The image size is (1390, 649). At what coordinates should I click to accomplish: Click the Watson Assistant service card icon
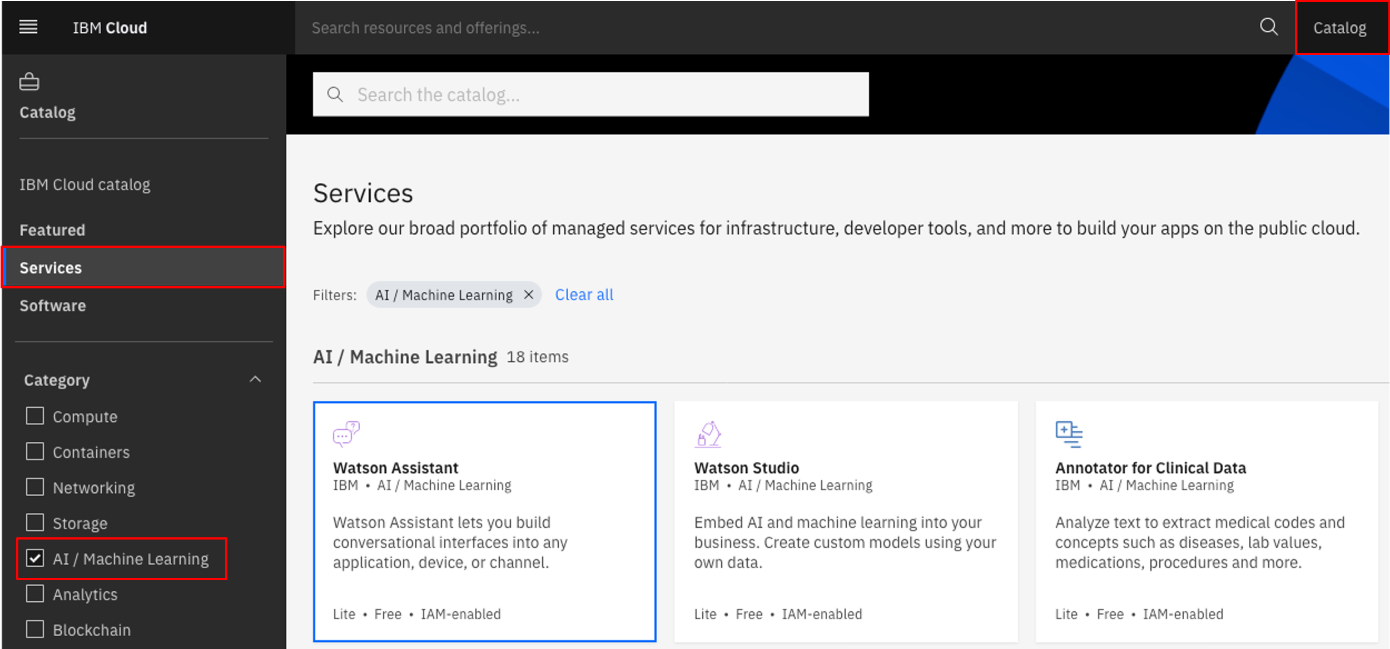346,433
